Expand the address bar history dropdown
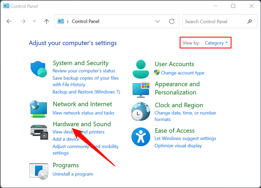 tap(157, 21)
